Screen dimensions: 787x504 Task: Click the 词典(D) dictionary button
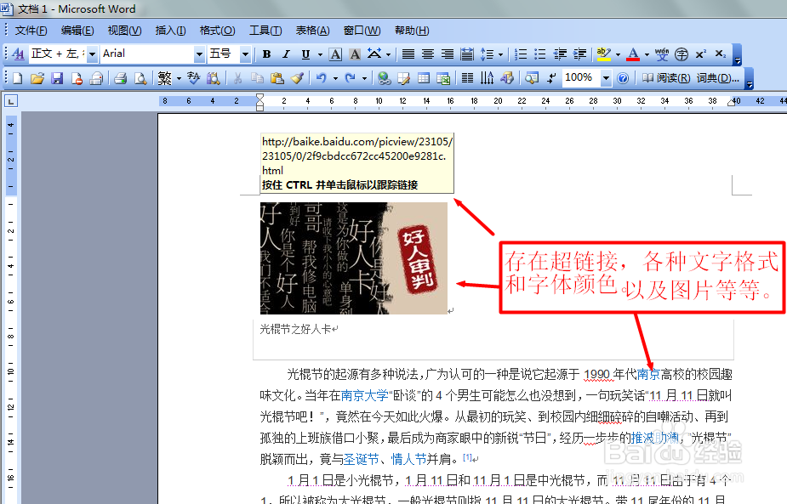718,78
